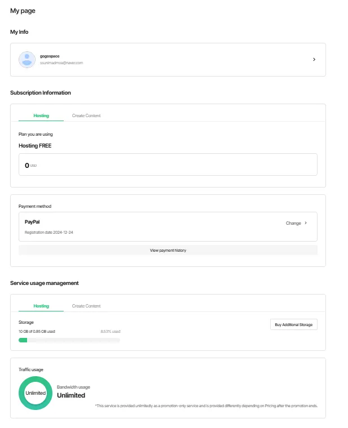This screenshot has width=348, height=428.
Task: Click the Hosting FREE plan name
Action: click(x=36, y=145)
